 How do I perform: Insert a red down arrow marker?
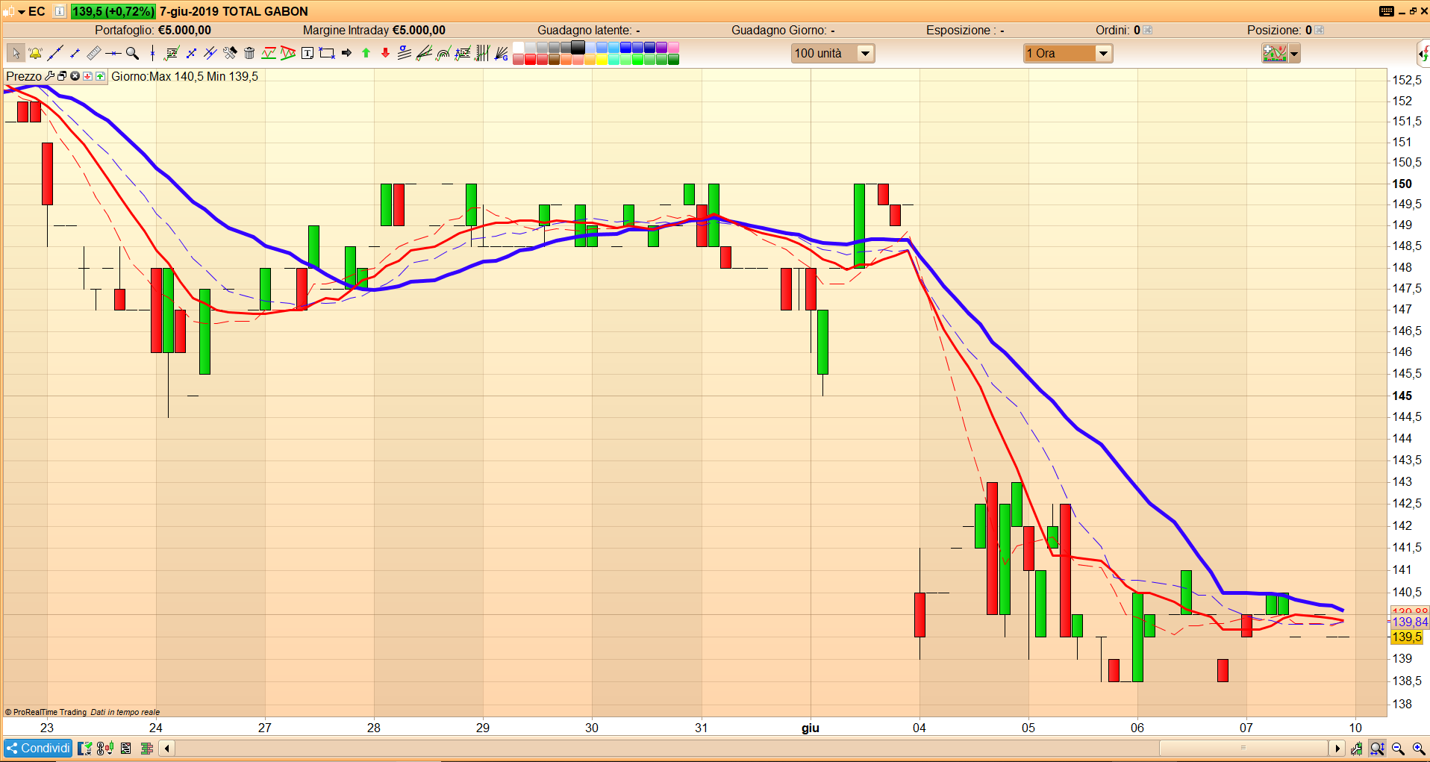[x=385, y=53]
